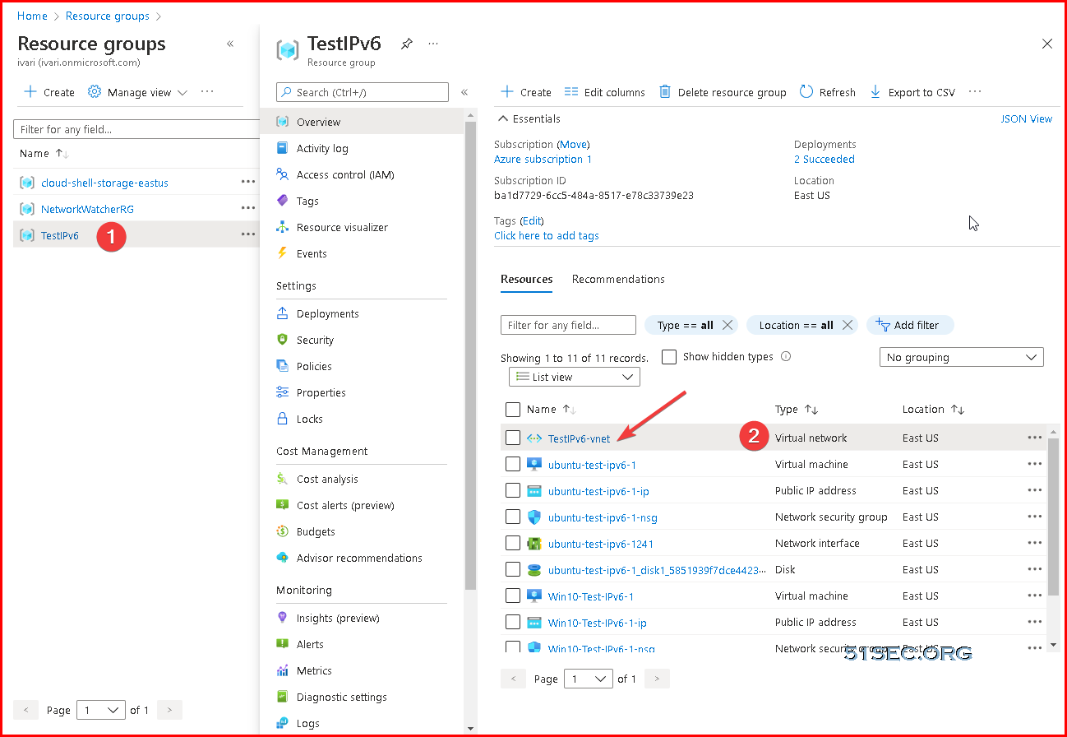Check the ubuntu-test-ipv6-1 VM checkbox
Image resolution: width=1067 pixels, height=737 pixels.
tap(513, 465)
